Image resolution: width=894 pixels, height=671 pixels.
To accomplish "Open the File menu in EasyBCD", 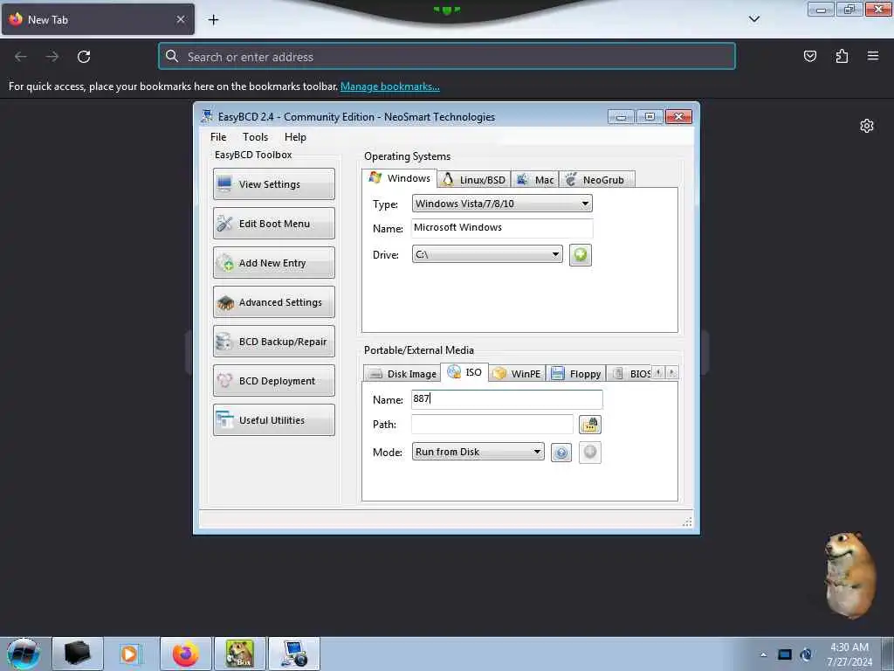I will point(217,137).
